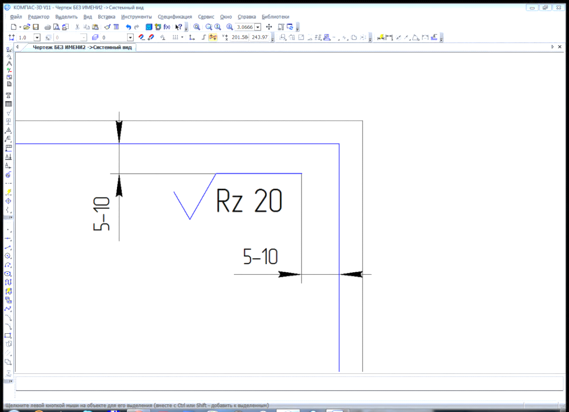Open the print preview icon
Image resolution: width=569 pixels, height=412 pixels.
(x=56, y=27)
